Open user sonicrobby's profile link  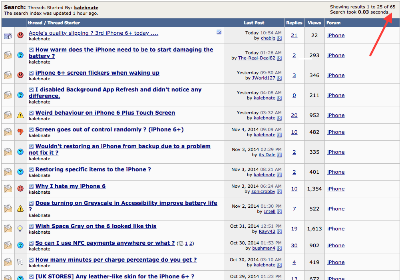click(x=263, y=191)
